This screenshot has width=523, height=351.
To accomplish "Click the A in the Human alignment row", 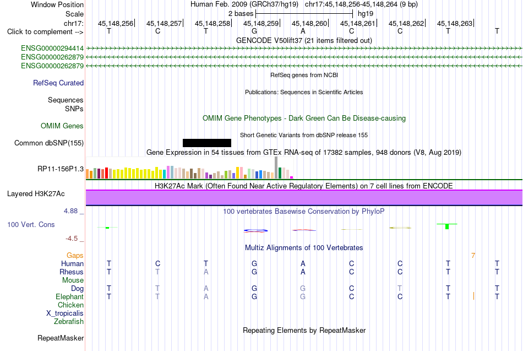I will click(x=303, y=264).
